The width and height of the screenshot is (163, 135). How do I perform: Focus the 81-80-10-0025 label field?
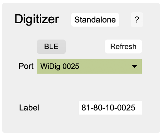tap(110, 108)
